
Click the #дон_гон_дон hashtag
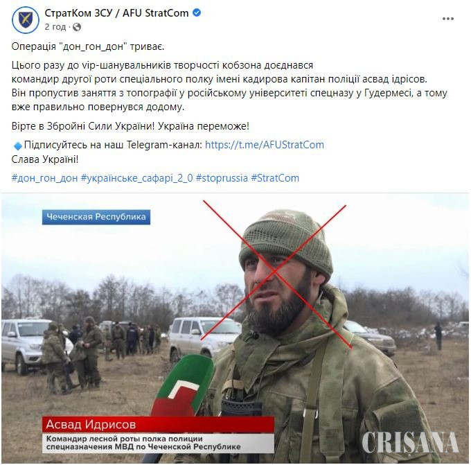click(x=44, y=178)
